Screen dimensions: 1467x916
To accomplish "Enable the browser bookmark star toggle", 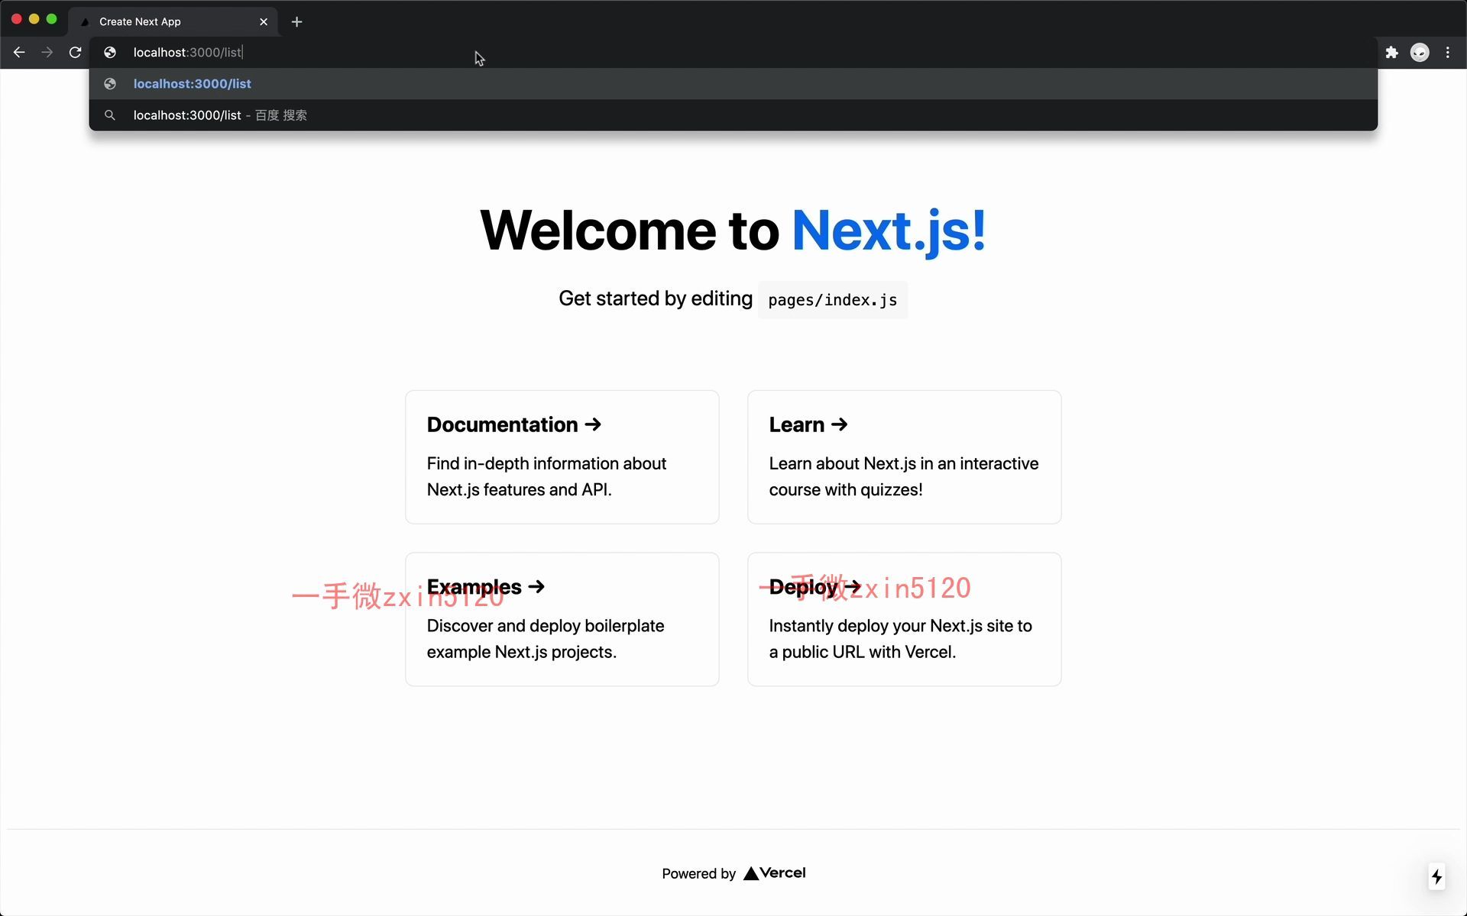I will point(1362,52).
